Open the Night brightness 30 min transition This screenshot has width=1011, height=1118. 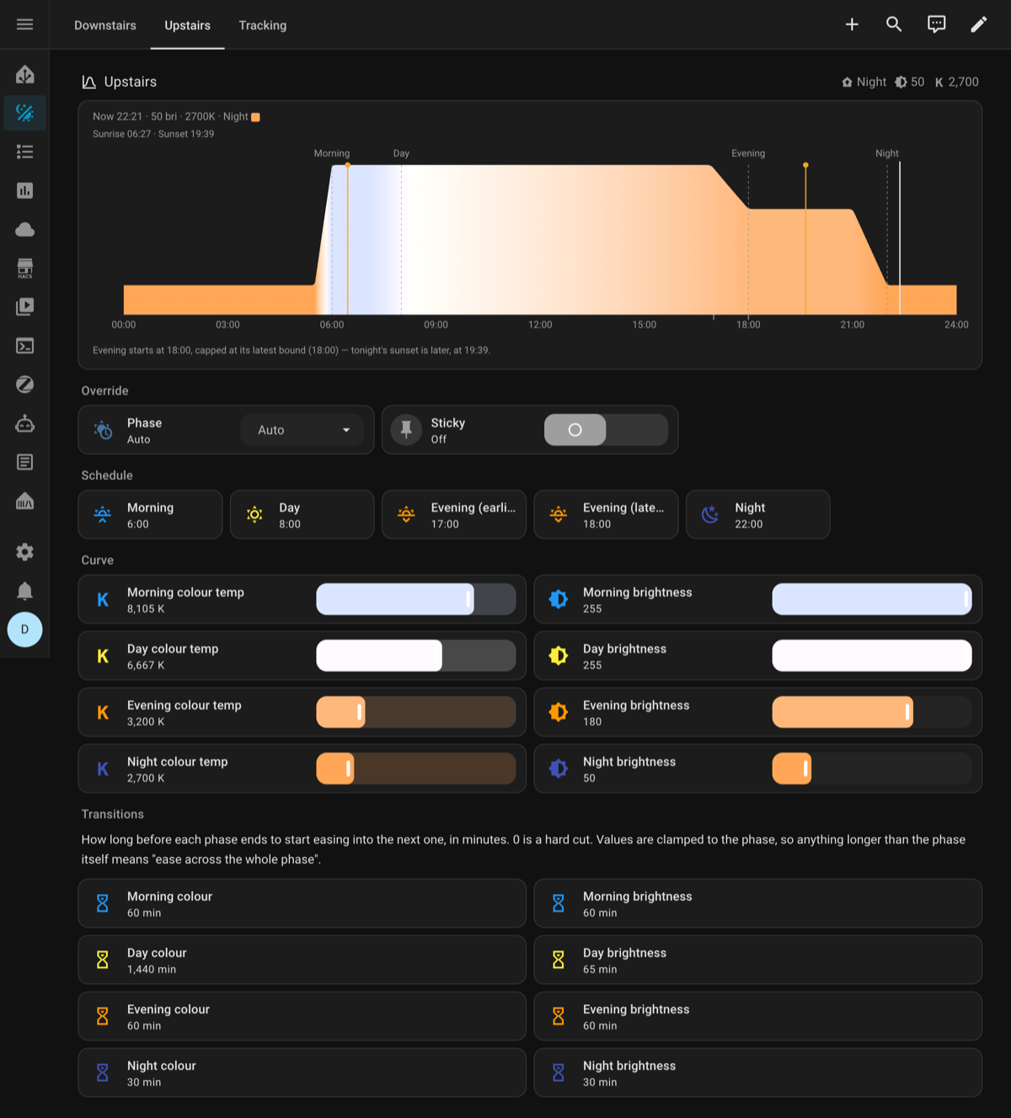pyautogui.click(x=758, y=1073)
